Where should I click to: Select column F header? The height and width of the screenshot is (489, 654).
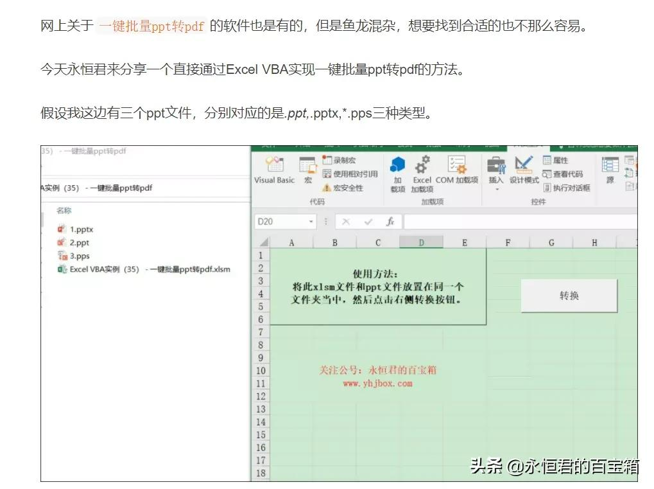[x=508, y=243]
